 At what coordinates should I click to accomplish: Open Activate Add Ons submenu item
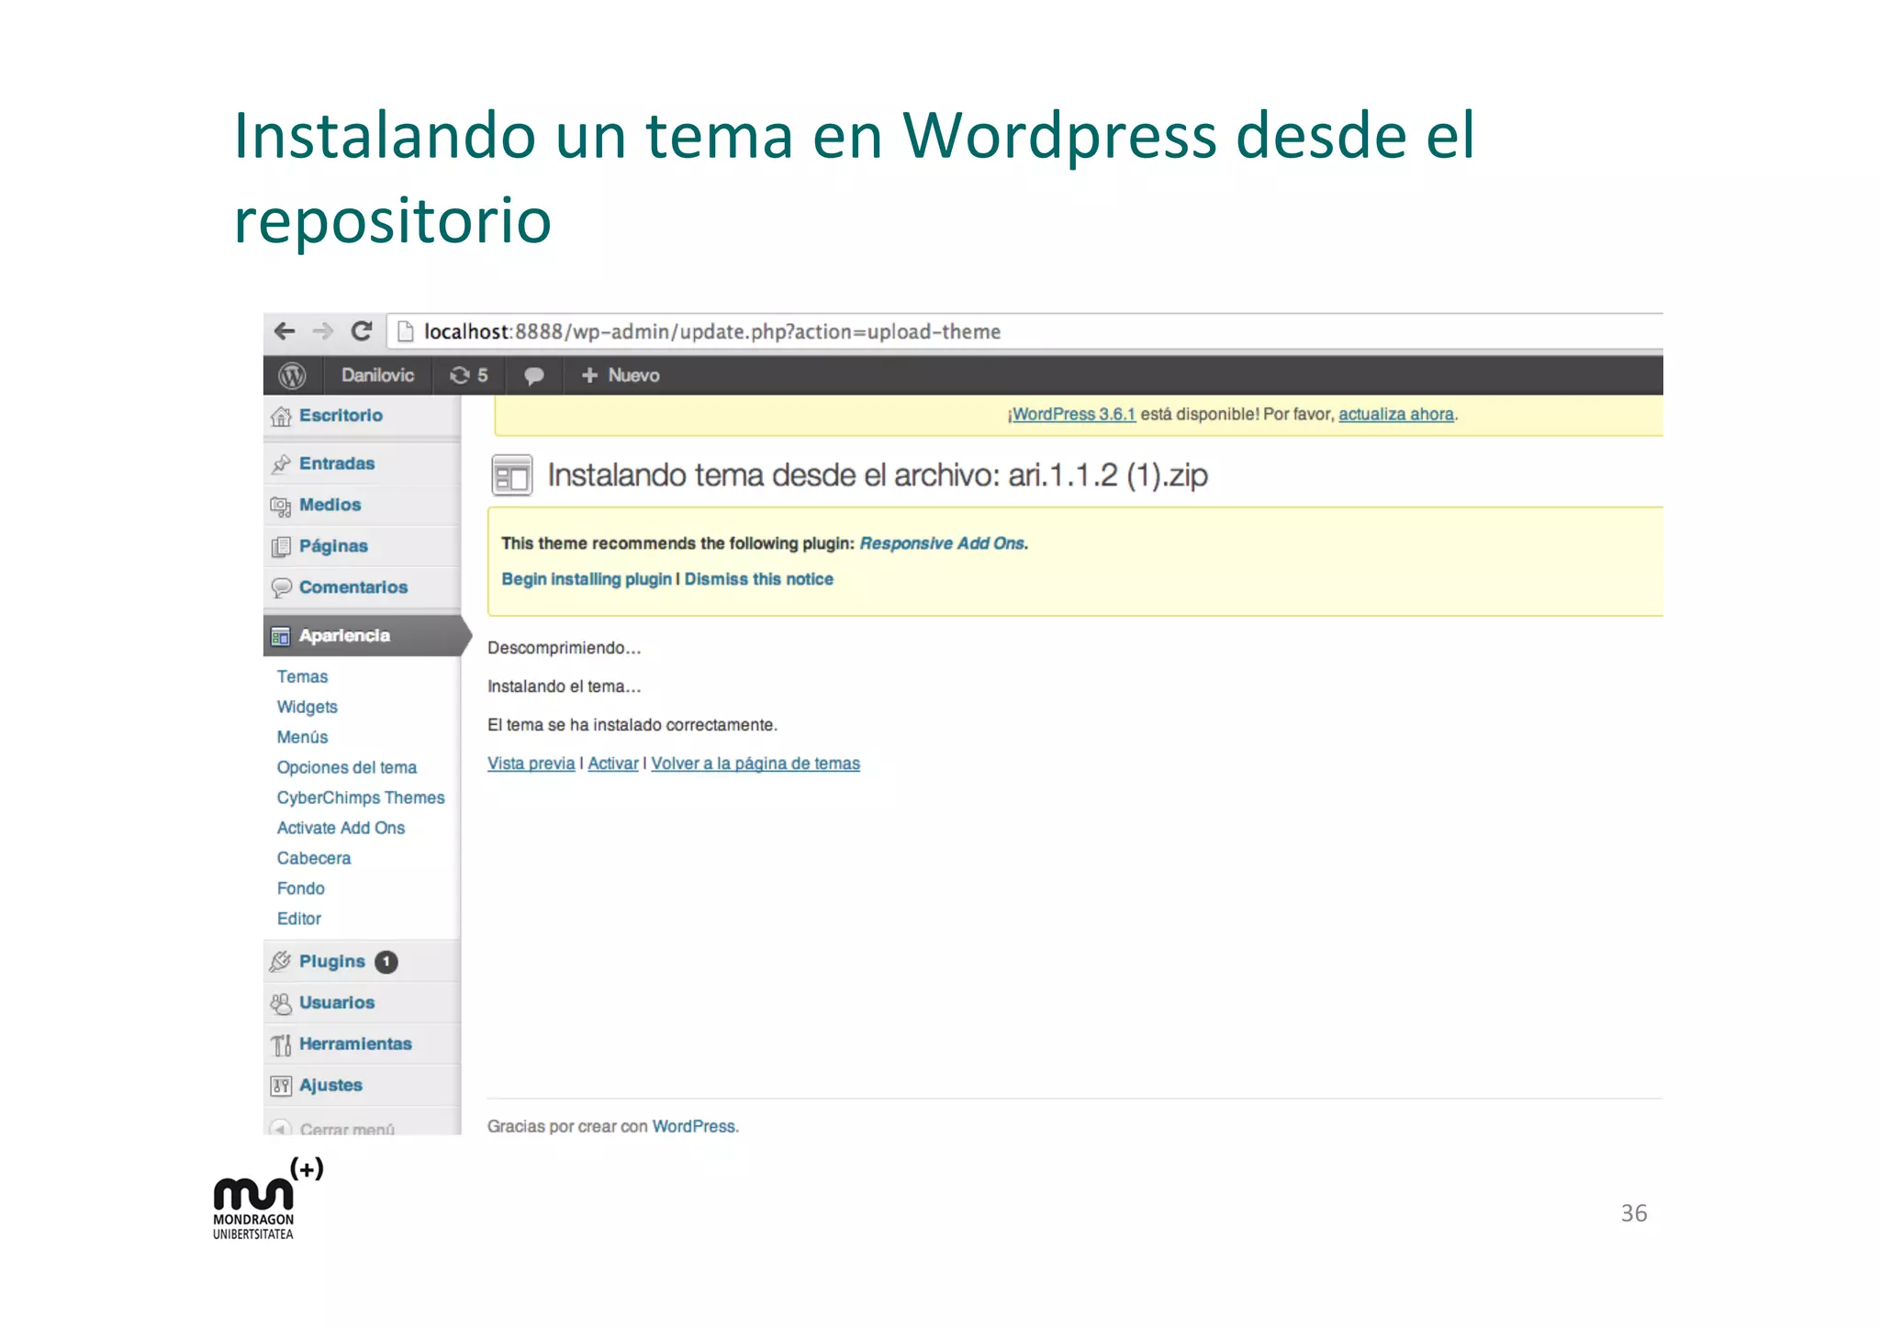point(341,828)
